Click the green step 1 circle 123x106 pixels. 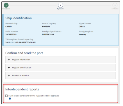6,5
